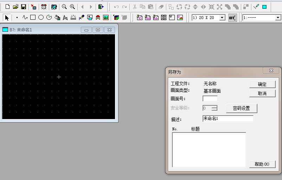282x180 pixels.
Task: Open 密码设置 password settings
Action: click(x=241, y=108)
